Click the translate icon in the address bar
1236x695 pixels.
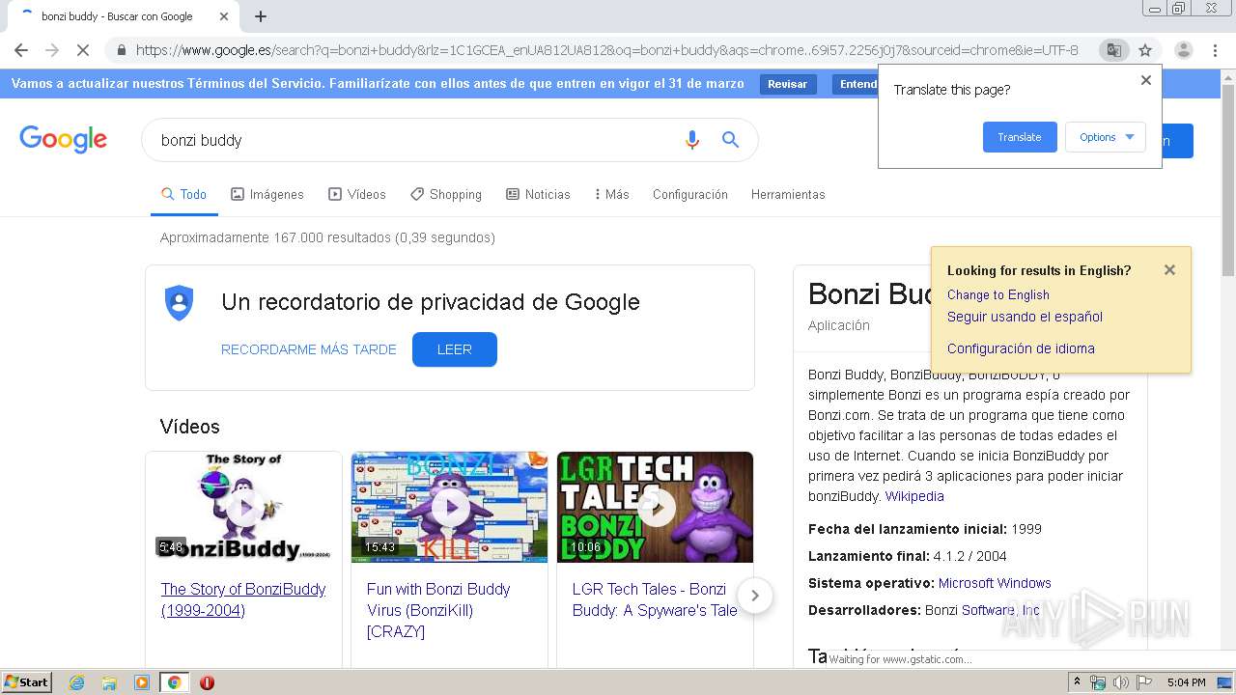click(x=1114, y=50)
